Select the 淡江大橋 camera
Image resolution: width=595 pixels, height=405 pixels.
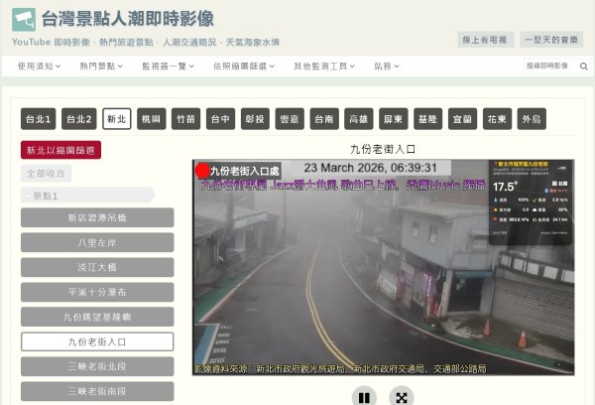(x=97, y=267)
